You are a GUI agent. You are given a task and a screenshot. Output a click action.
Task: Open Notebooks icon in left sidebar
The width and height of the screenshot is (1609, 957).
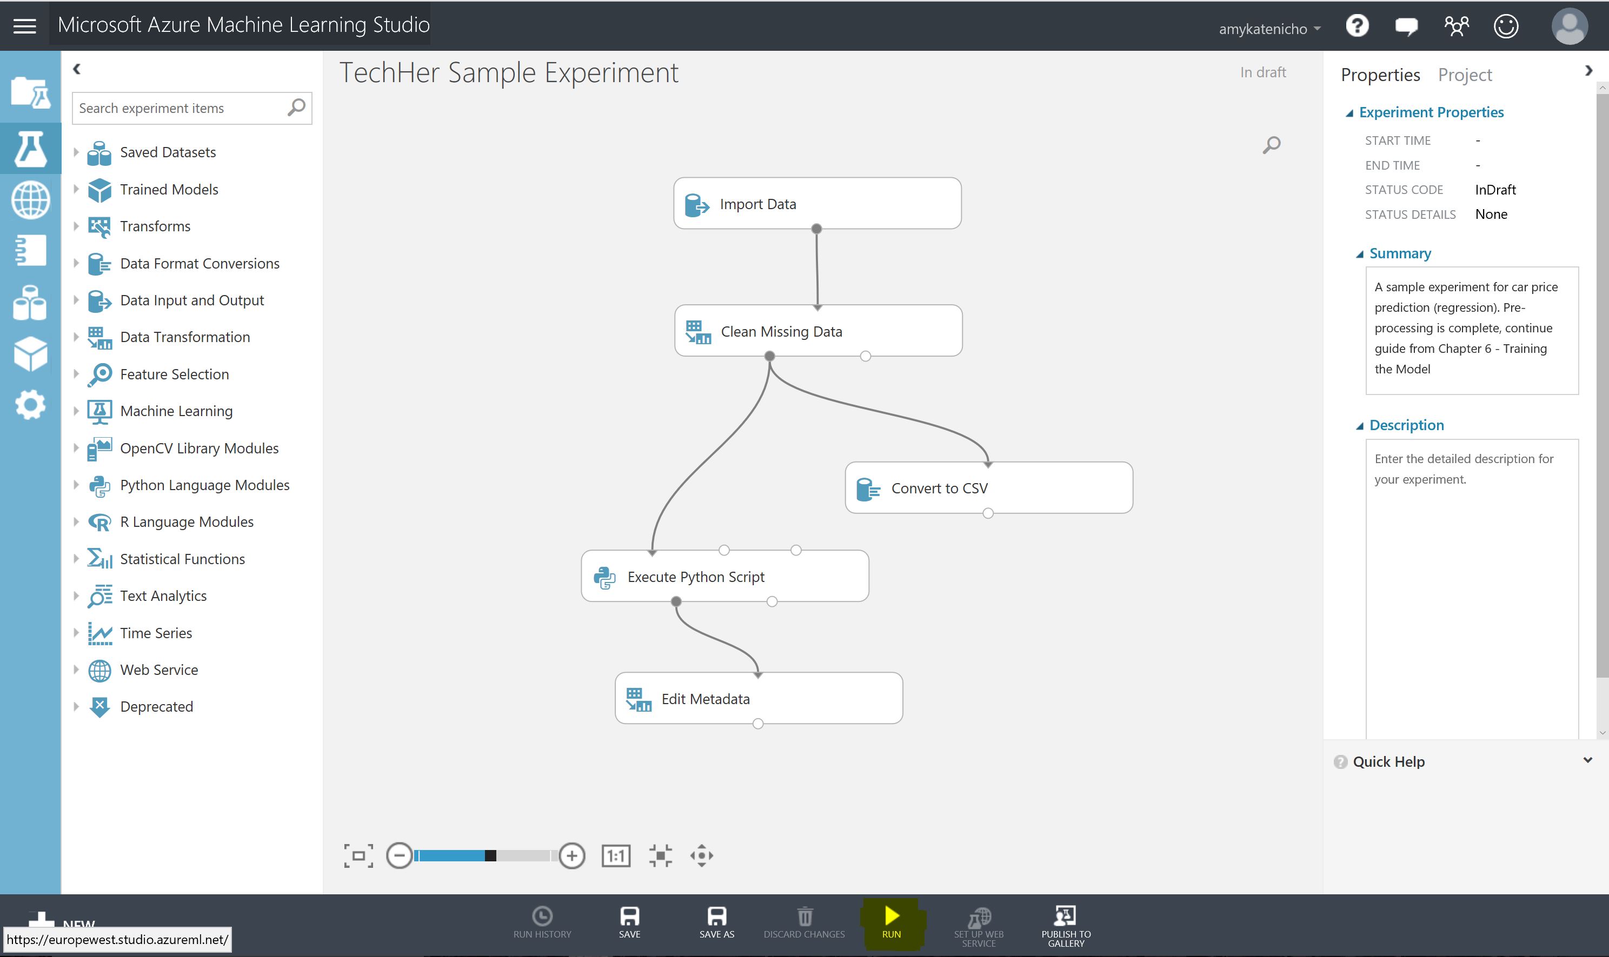[30, 251]
